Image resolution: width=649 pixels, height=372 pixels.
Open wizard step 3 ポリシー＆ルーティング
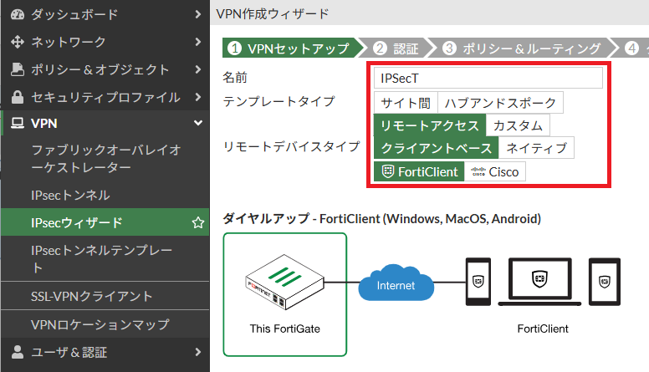click(x=523, y=48)
